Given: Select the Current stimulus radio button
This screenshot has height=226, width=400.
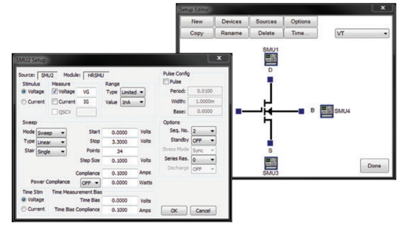Looking at the screenshot, I should click(23, 102).
